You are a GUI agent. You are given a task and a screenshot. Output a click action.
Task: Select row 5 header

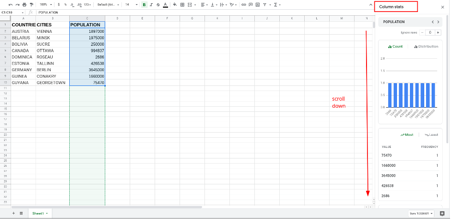click(x=6, y=51)
